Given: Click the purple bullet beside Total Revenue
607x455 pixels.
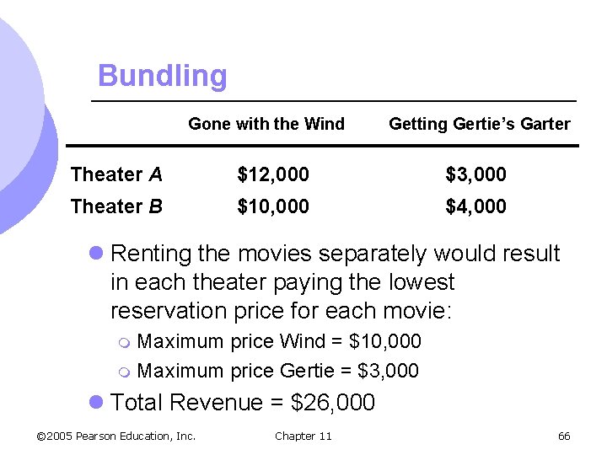Looking at the screenshot, I should click(x=96, y=402).
